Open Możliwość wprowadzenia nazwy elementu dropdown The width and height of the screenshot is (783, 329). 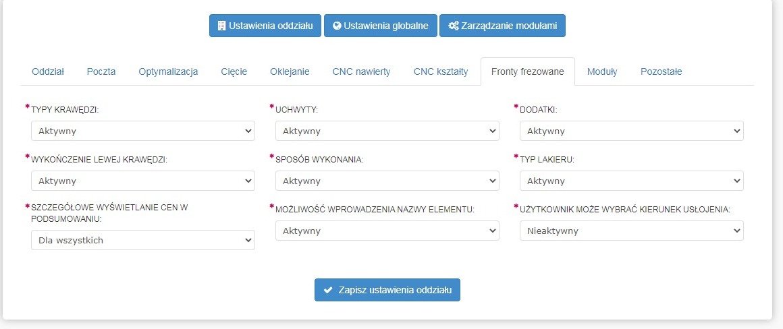(x=387, y=231)
